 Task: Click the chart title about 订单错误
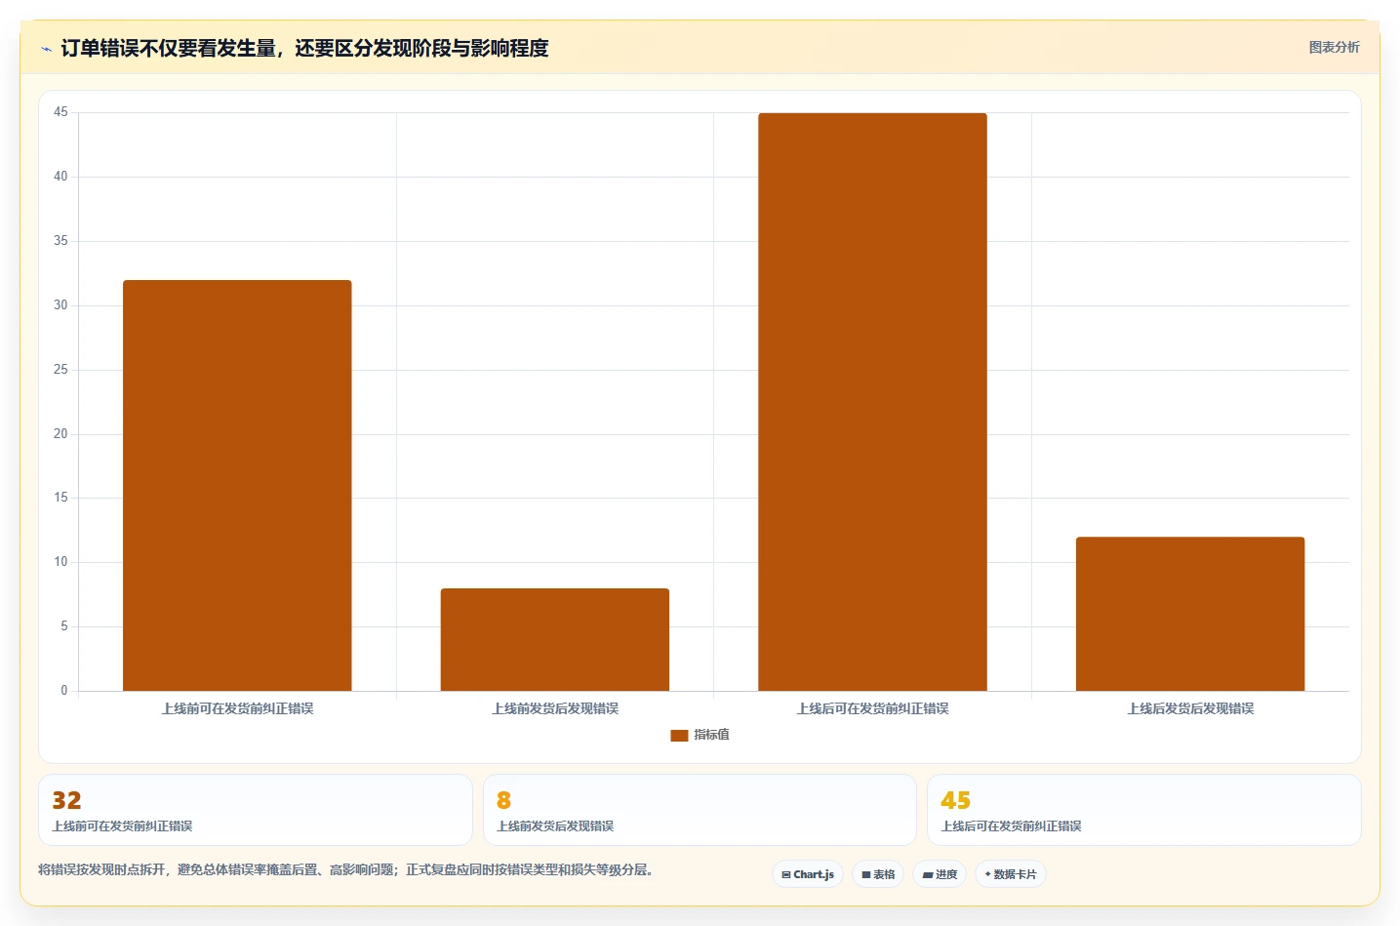(304, 49)
